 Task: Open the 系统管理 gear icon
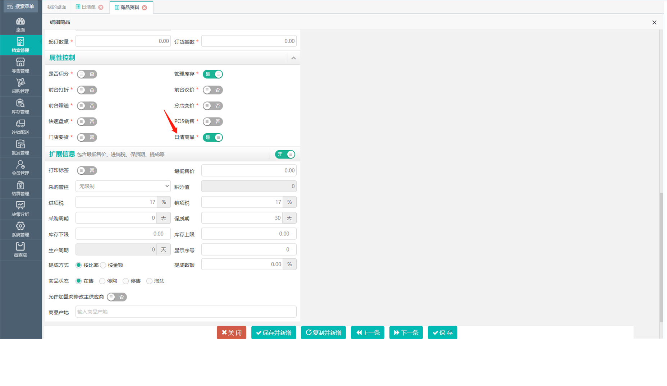(x=20, y=229)
